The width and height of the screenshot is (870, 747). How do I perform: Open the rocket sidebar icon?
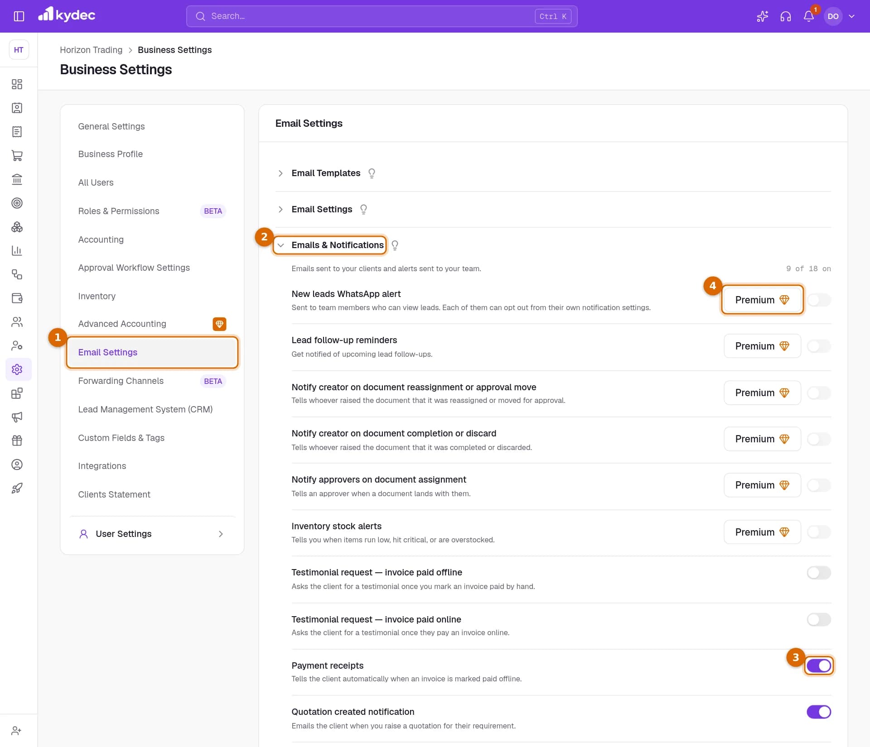[17, 488]
